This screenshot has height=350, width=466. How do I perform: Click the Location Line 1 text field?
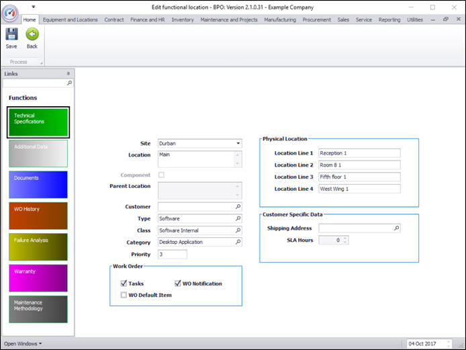(x=359, y=153)
